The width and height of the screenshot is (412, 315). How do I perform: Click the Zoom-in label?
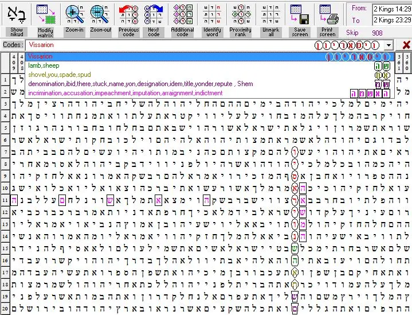click(74, 30)
